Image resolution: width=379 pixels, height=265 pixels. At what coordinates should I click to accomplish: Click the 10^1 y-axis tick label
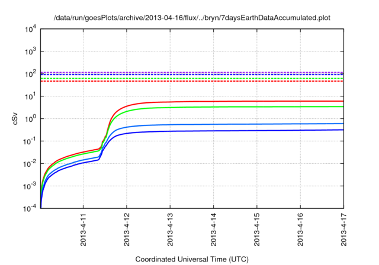point(30,96)
